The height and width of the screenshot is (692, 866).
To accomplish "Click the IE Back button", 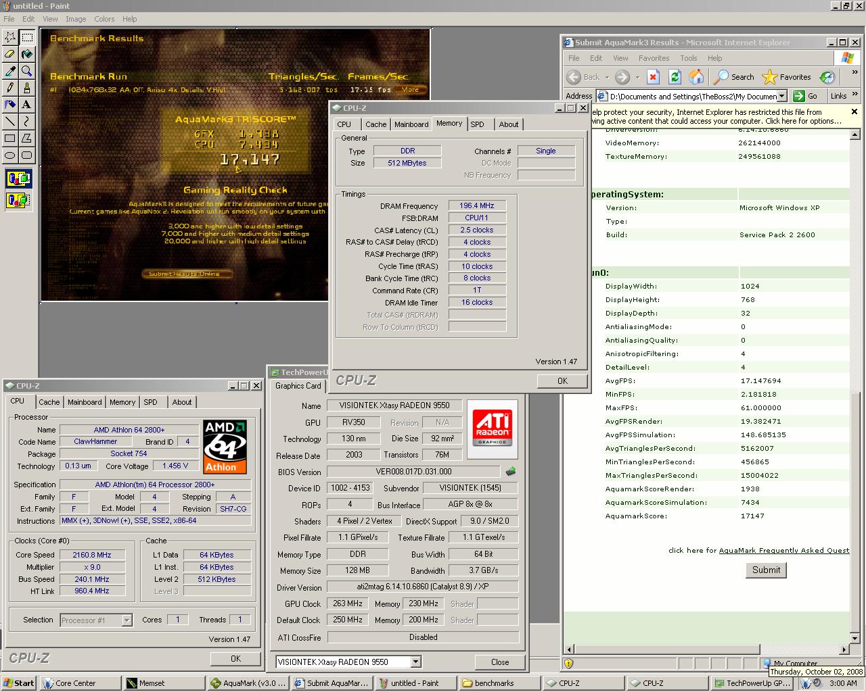I will (584, 77).
